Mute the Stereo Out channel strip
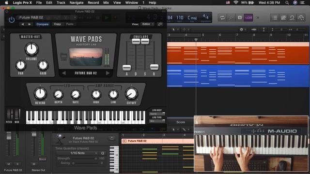Screen dimensions: 310x174 pyautogui.click(x=34, y=164)
